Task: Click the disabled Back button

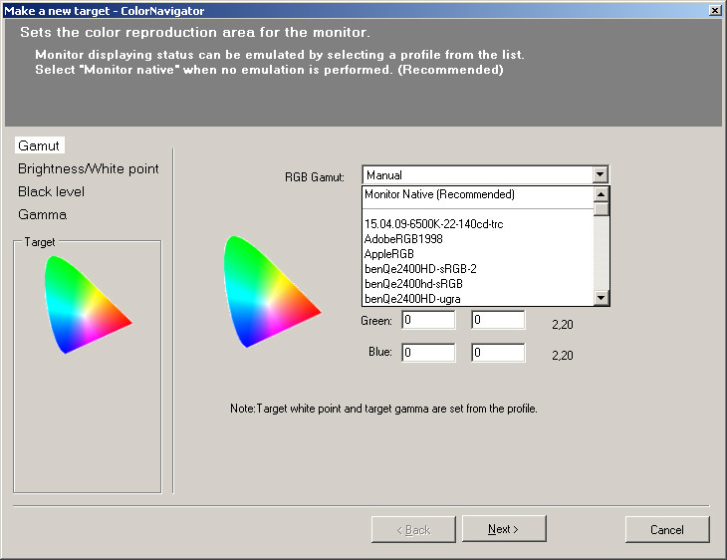Action: coord(413,530)
